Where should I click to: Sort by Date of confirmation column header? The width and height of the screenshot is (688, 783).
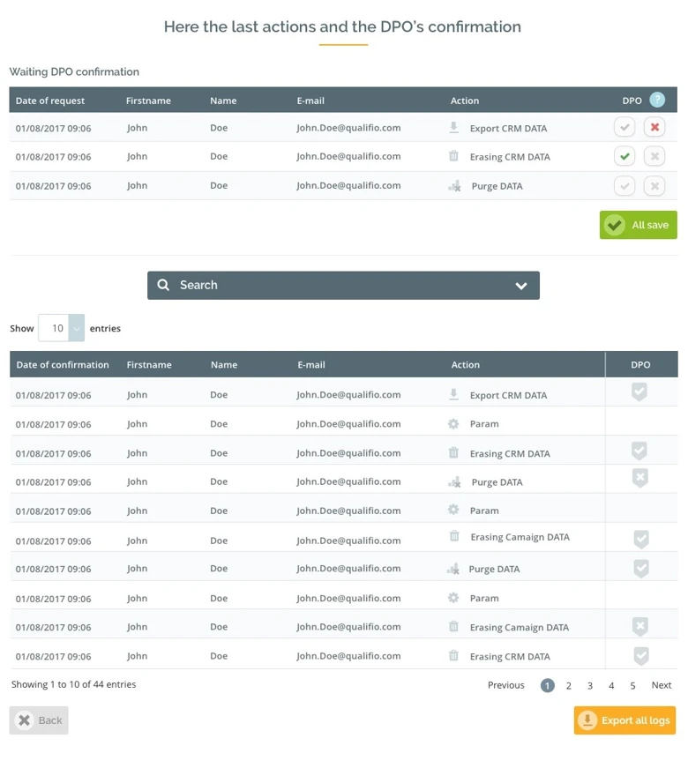pyautogui.click(x=63, y=365)
